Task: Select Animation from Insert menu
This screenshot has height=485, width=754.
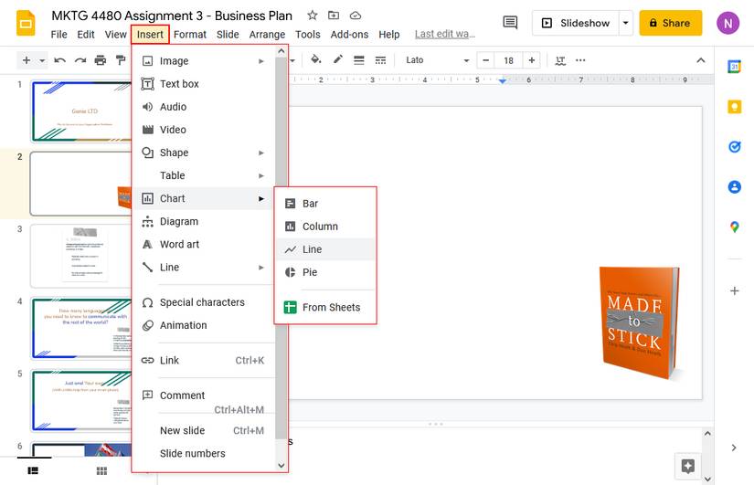Action: click(x=203, y=325)
